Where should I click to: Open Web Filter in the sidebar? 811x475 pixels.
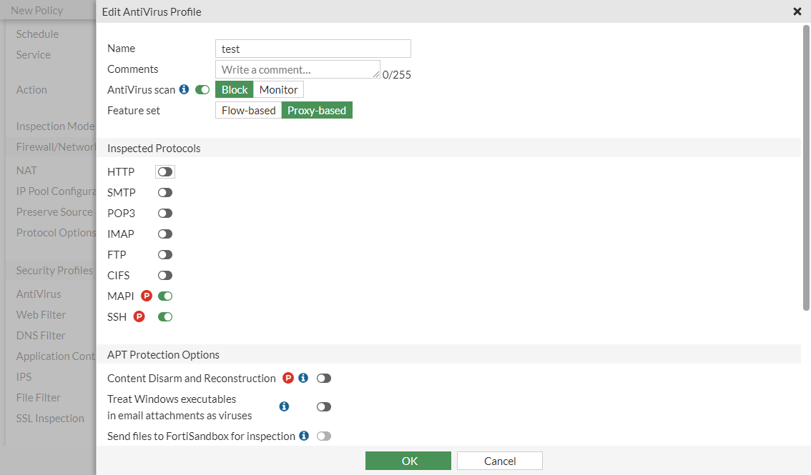click(x=41, y=314)
